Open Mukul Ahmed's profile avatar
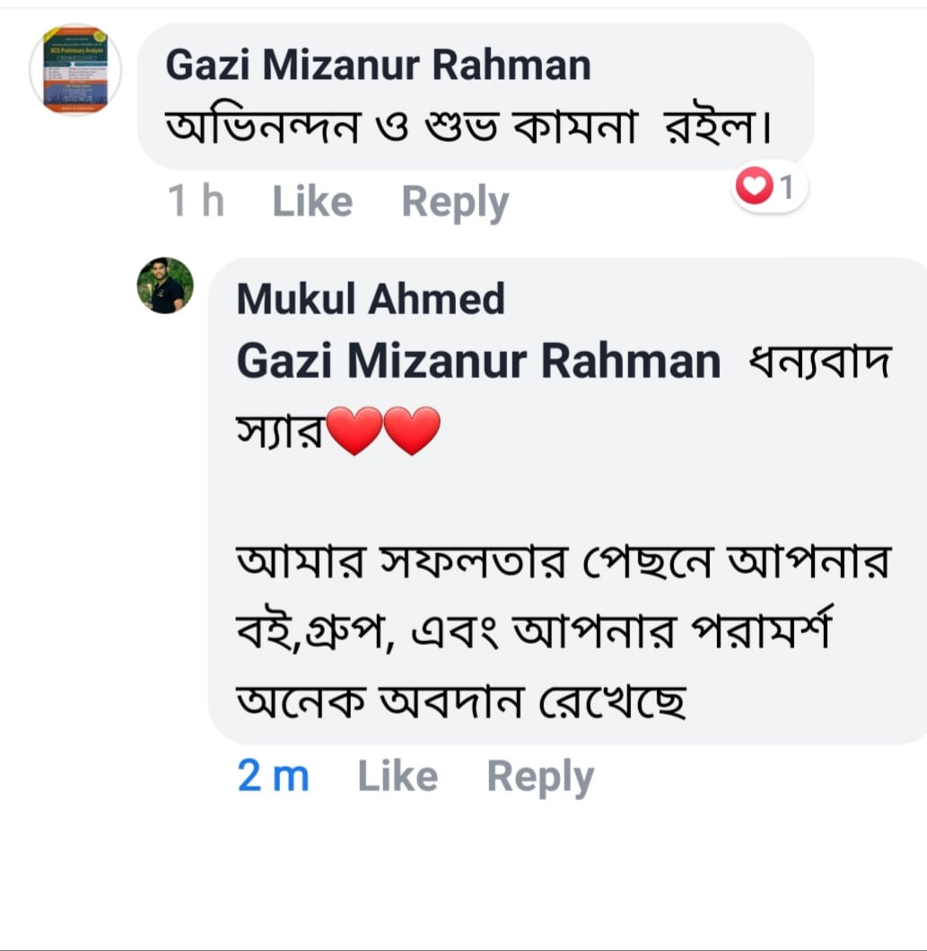 point(165,286)
